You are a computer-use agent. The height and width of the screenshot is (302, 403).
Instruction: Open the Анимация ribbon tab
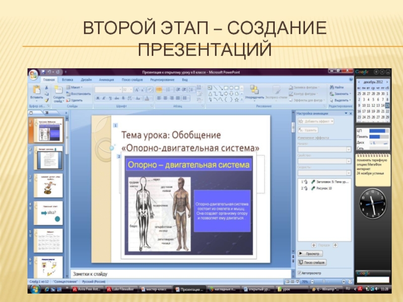click(x=106, y=80)
